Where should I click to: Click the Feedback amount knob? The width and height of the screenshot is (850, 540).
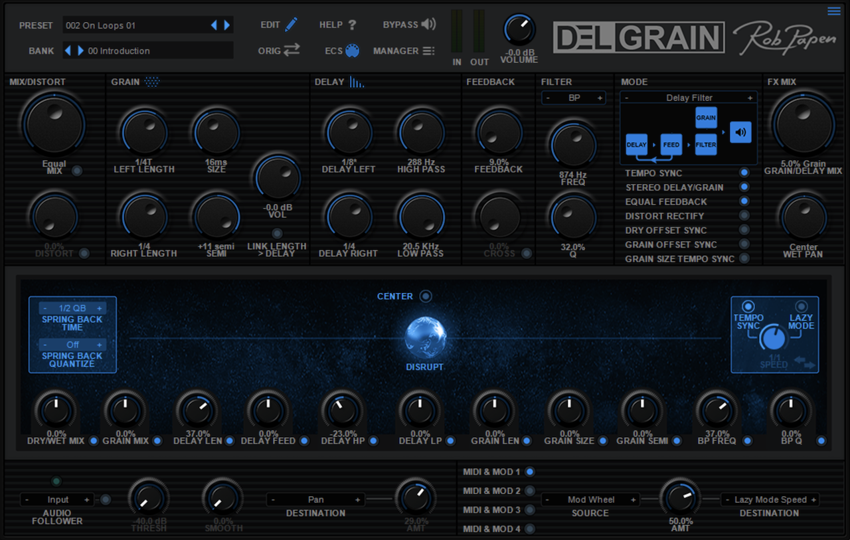tap(499, 132)
